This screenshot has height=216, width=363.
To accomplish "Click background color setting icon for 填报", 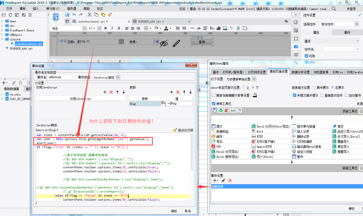I will click(x=255, y=95).
